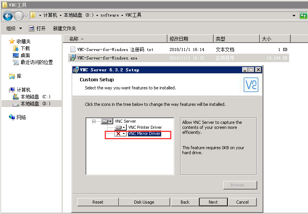
Task: Open recent locations dropdown beside Forward arrow
Action: click(26, 16)
